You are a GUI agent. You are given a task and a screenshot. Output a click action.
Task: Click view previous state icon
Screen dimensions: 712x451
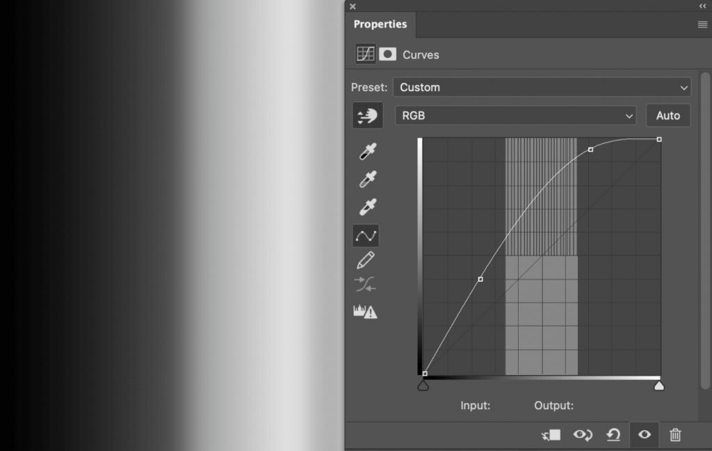[582, 435]
